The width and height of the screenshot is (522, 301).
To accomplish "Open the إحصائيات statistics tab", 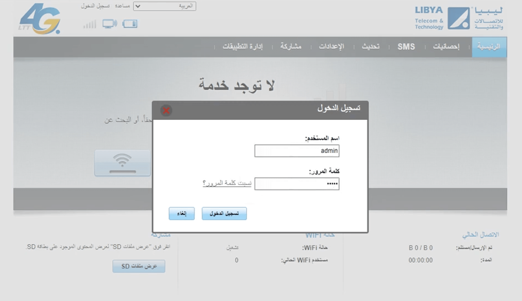I will pos(446,47).
